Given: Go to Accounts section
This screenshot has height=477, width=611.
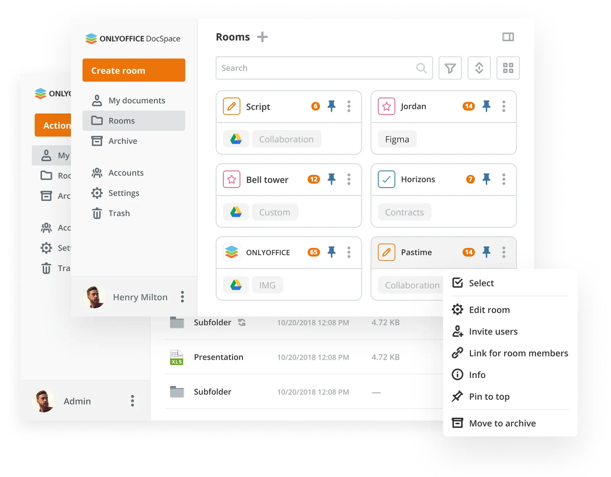Looking at the screenshot, I should click(134, 173).
